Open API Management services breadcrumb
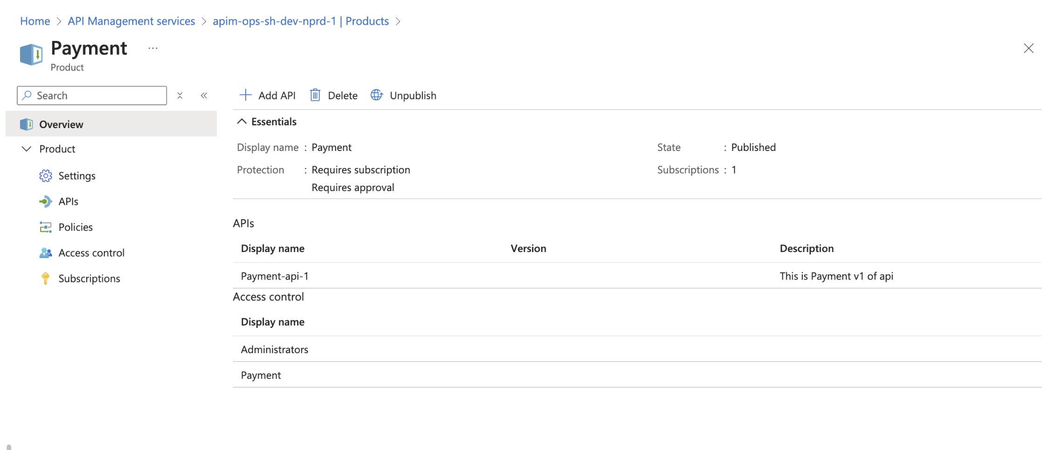Screen dimensions: 1063x450 [x=131, y=21]
